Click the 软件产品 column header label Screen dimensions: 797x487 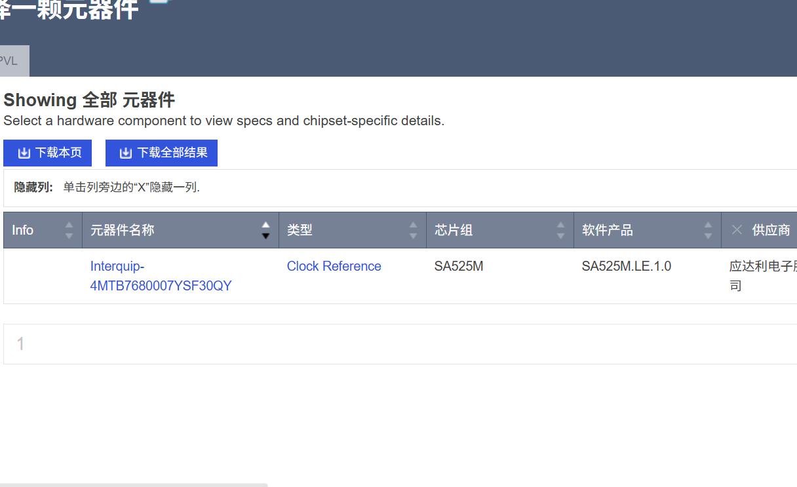[607, 230]
